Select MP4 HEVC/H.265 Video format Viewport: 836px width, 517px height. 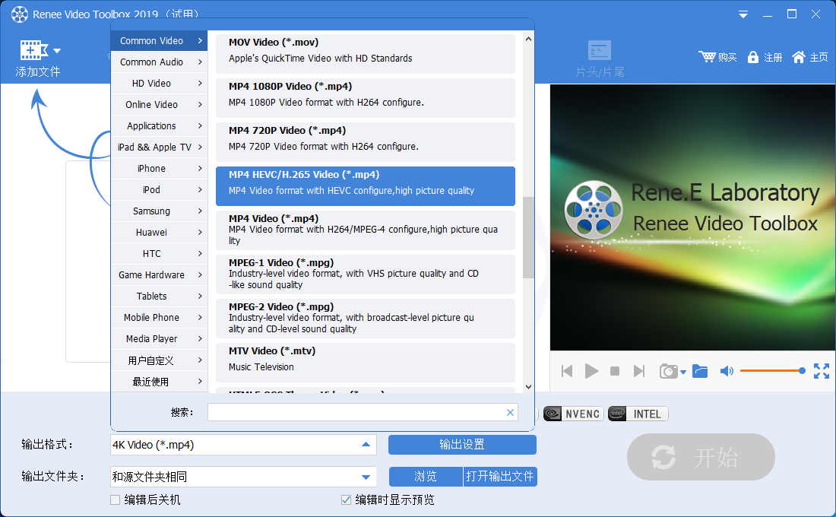366,186
